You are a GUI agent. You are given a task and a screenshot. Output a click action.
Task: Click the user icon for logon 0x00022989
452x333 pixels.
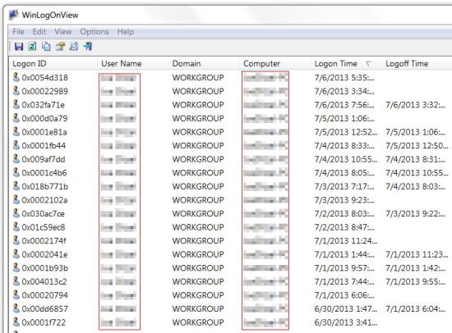[16, 91]
